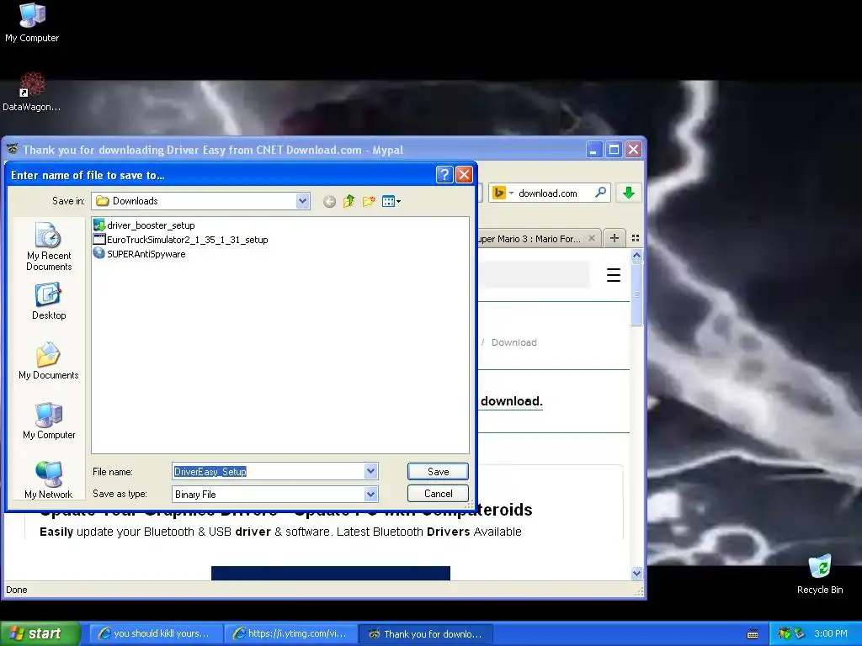Create a new folder in Downloads
This screenshot has height=646, width=862.
point(369,202)
